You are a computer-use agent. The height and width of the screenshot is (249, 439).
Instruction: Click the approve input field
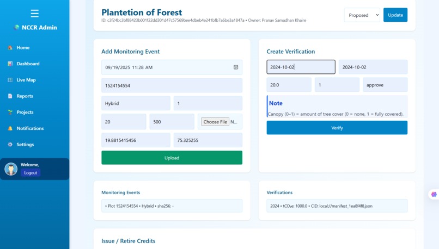[385, 85]
